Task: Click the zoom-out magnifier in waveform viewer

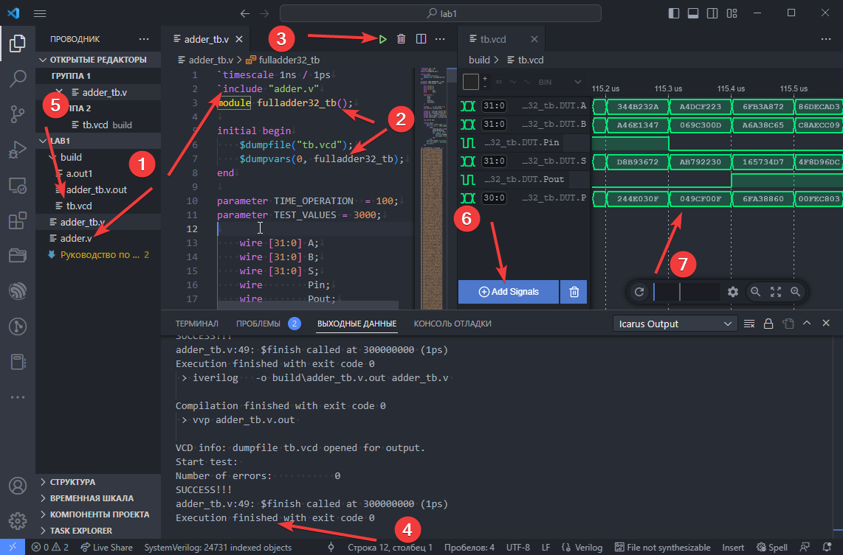Action: click(x=754, y=291)
